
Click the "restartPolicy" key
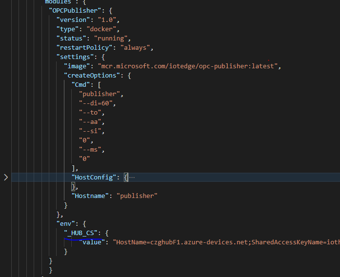click(x=84, y=48)
